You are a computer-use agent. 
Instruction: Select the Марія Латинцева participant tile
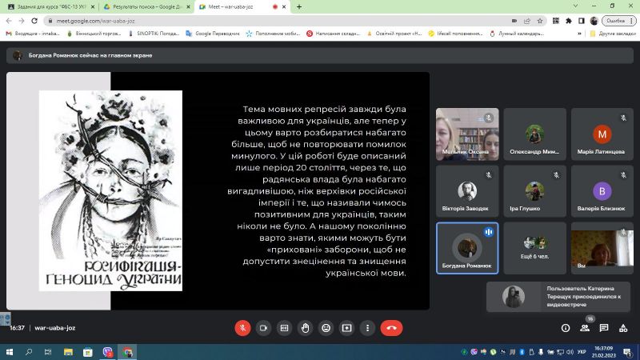(602, 134)
